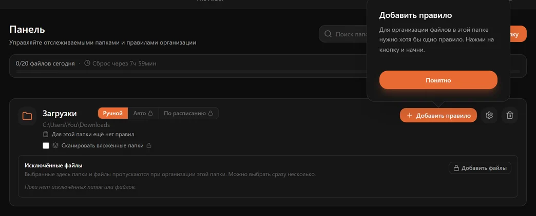The width and height of the screenshot is (536, 216).
Task: Switch to the Авто mode tab
Action: tap(143, 113)
